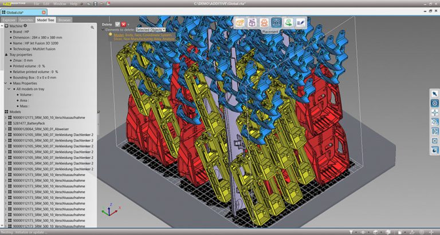Cancel Delete with the red X button
440x235 pixels.
124,25
